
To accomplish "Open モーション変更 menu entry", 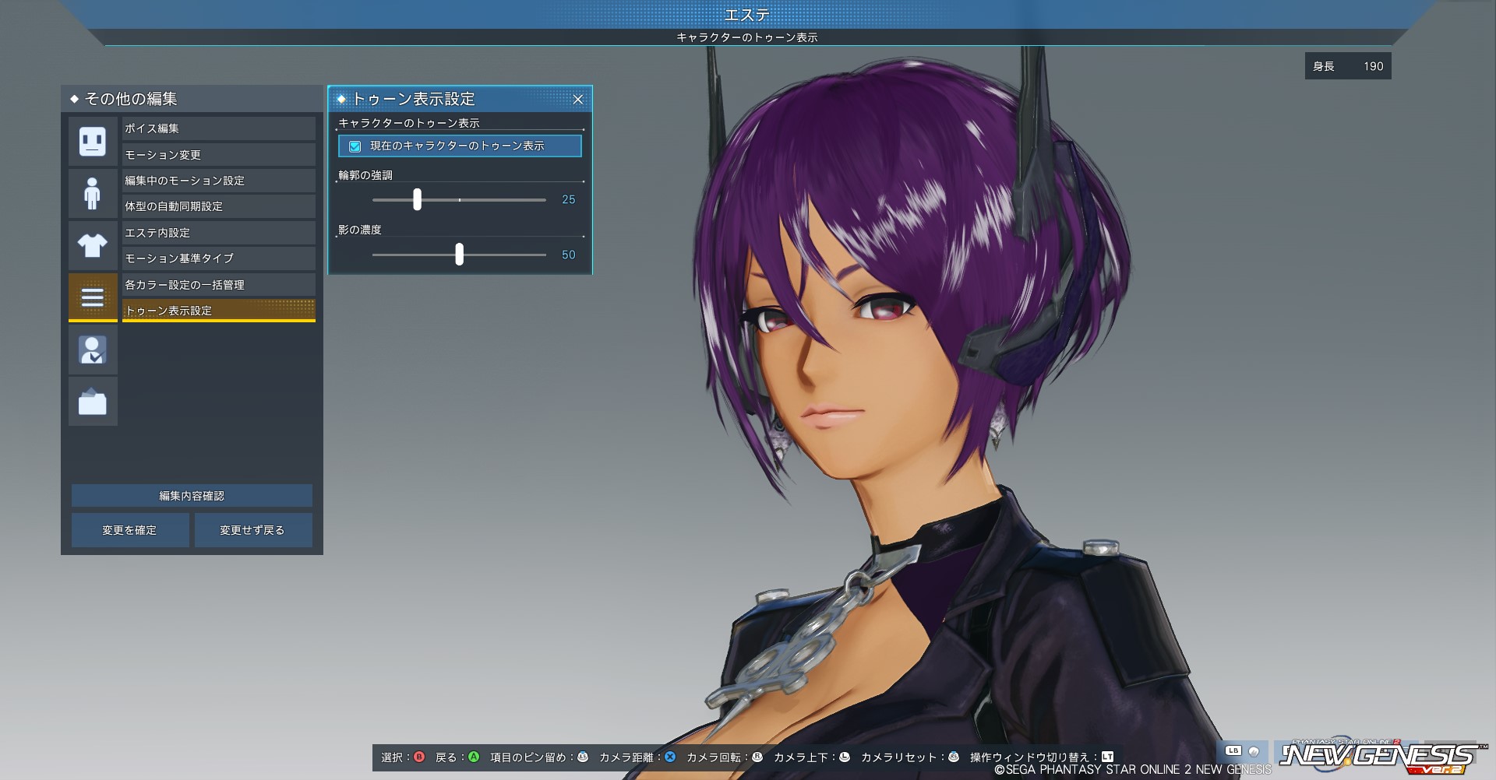I will coord(219,154).
